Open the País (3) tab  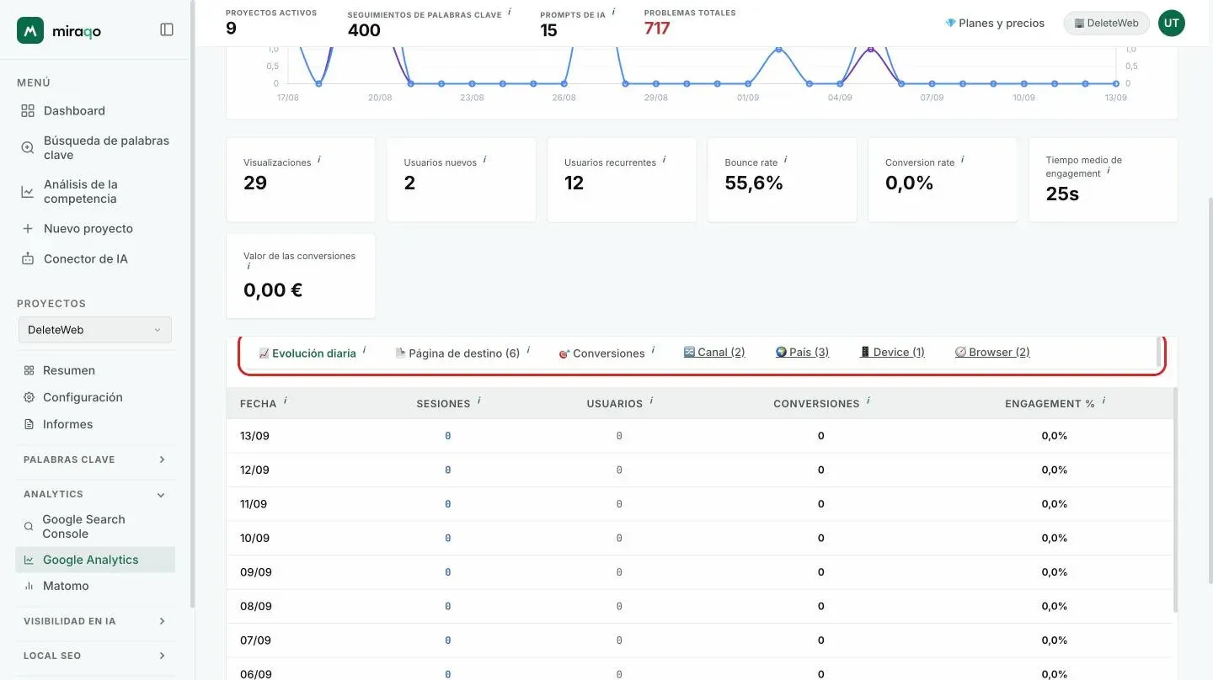click(x=802, y=352)
